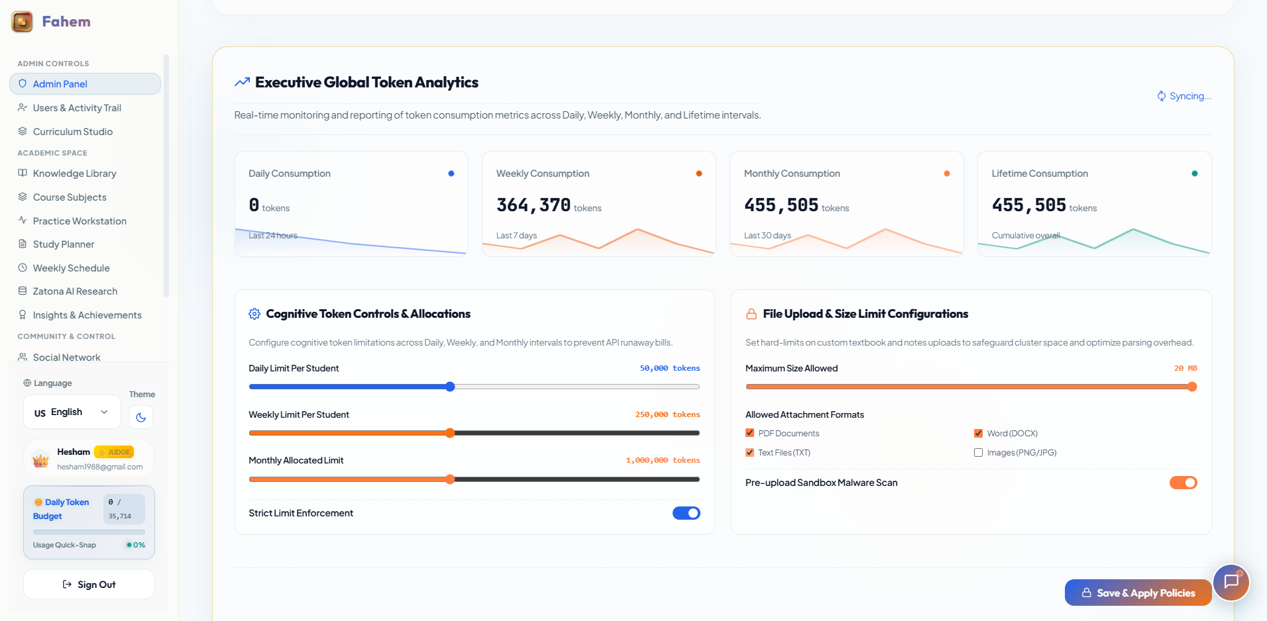The width and height of the screenshot is (1267, 621).
Task: Click the File Upload lock icon
Action: coord(751,314)
